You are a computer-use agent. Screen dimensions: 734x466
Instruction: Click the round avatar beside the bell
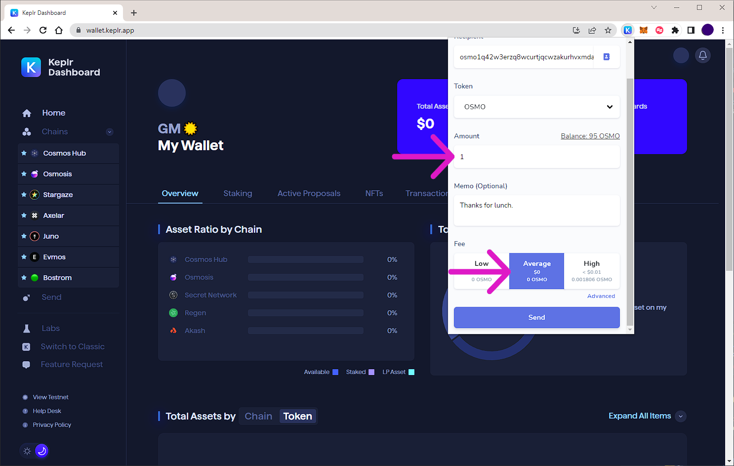pos(681,55)
